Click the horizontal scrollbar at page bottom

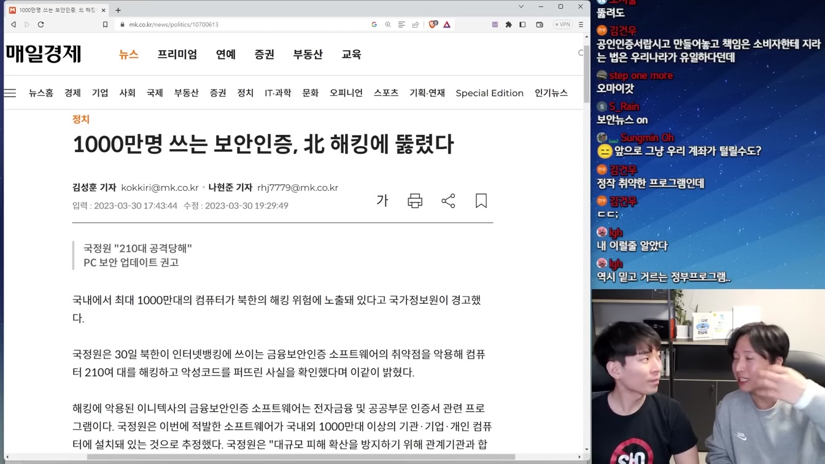click(301, 457)
